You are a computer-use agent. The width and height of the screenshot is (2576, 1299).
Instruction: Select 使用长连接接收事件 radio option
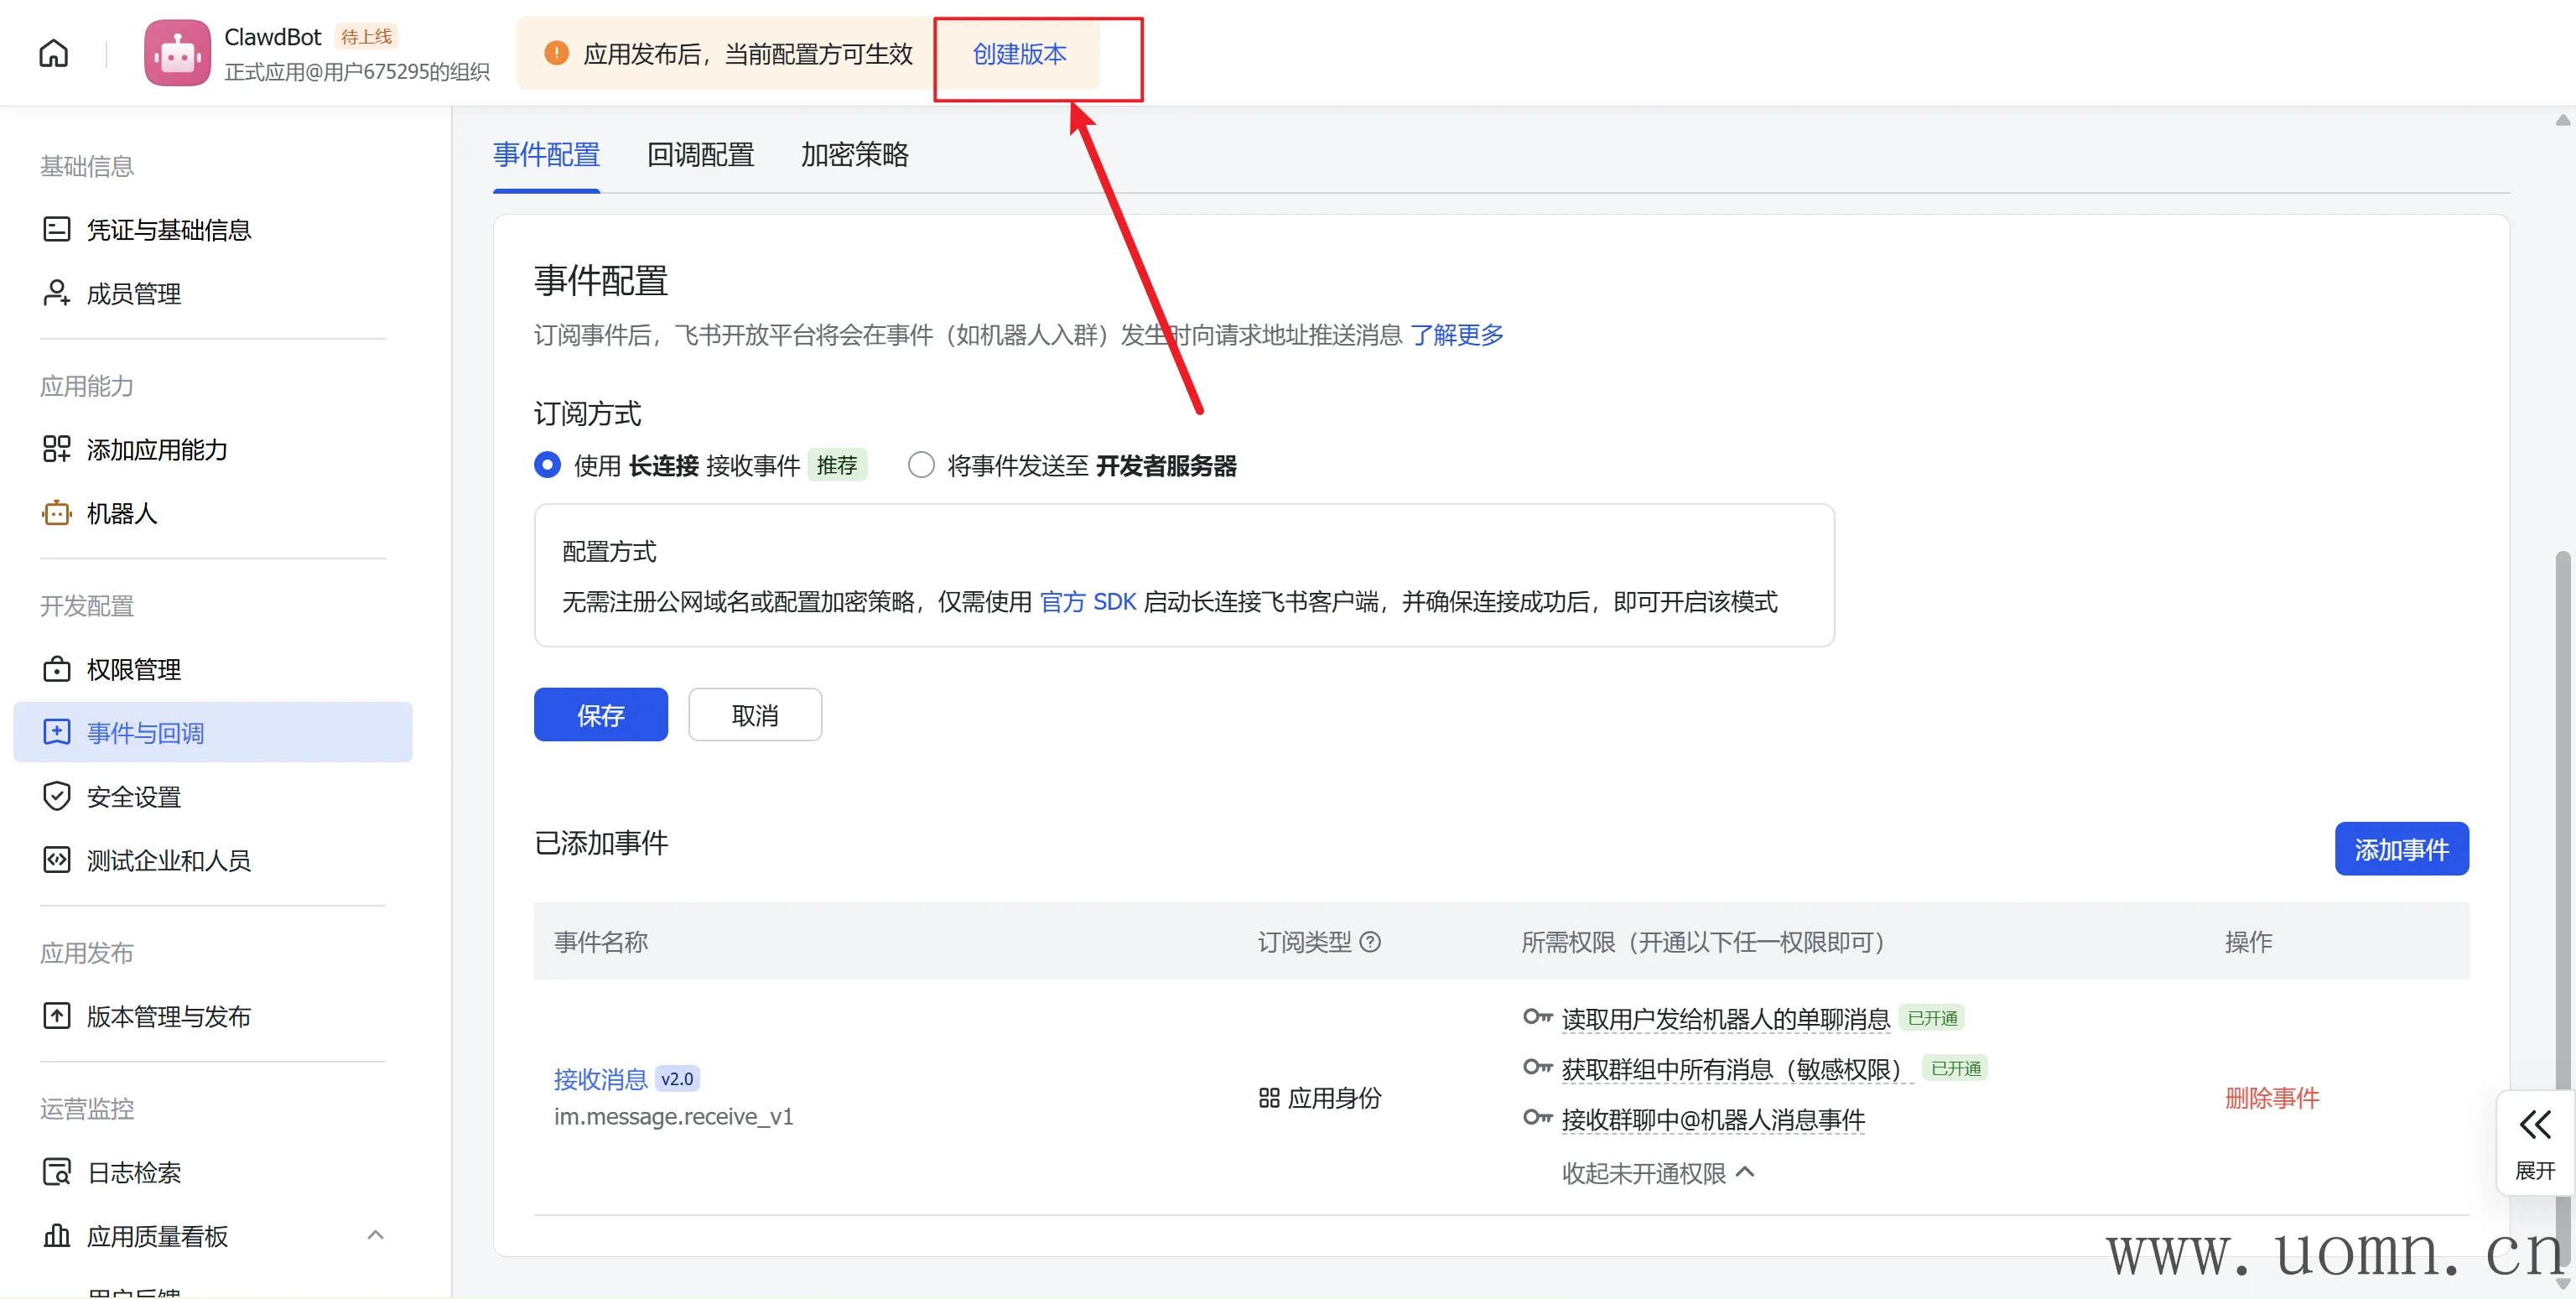pos(547,465)
